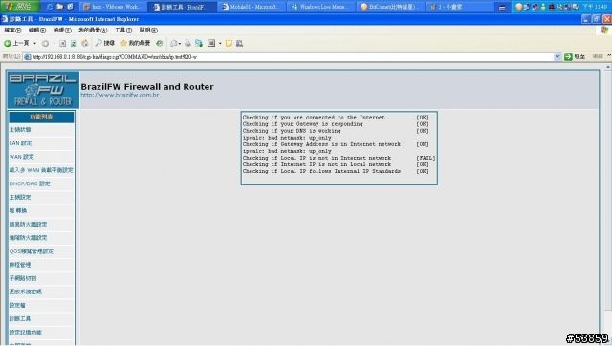The width and height of the screenshot is (612, 346).
Task: Switch to BitComet taskbar window
Action: point(390,7)
